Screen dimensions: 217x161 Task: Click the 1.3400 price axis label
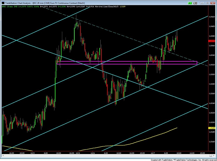212,26
